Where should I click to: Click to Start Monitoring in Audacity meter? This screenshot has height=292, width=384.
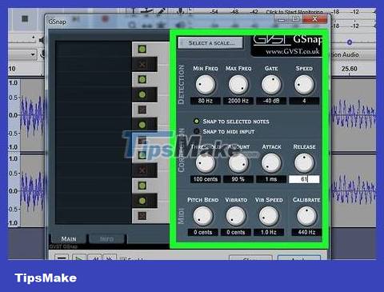(294, 12)
